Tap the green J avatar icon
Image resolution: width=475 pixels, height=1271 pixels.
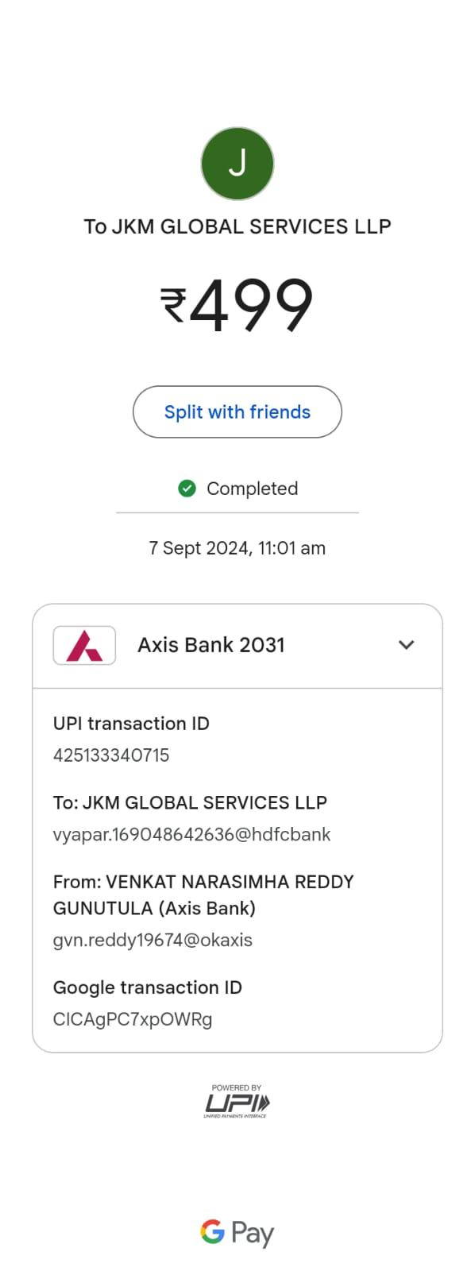pyautogui.click(x=237, y=164)
